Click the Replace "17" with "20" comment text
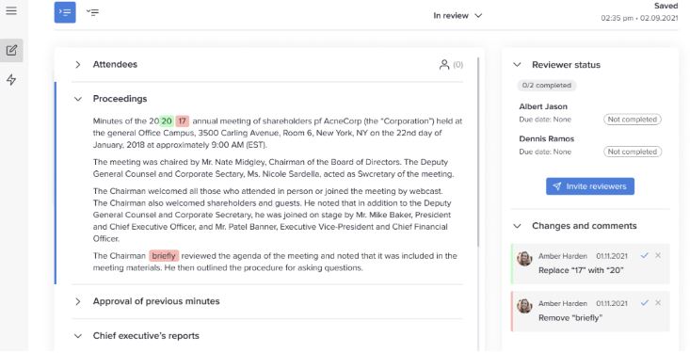The image size is (690, 353). coord(581,270)
